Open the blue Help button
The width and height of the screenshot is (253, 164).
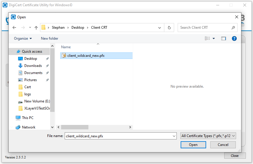[234, 38]
